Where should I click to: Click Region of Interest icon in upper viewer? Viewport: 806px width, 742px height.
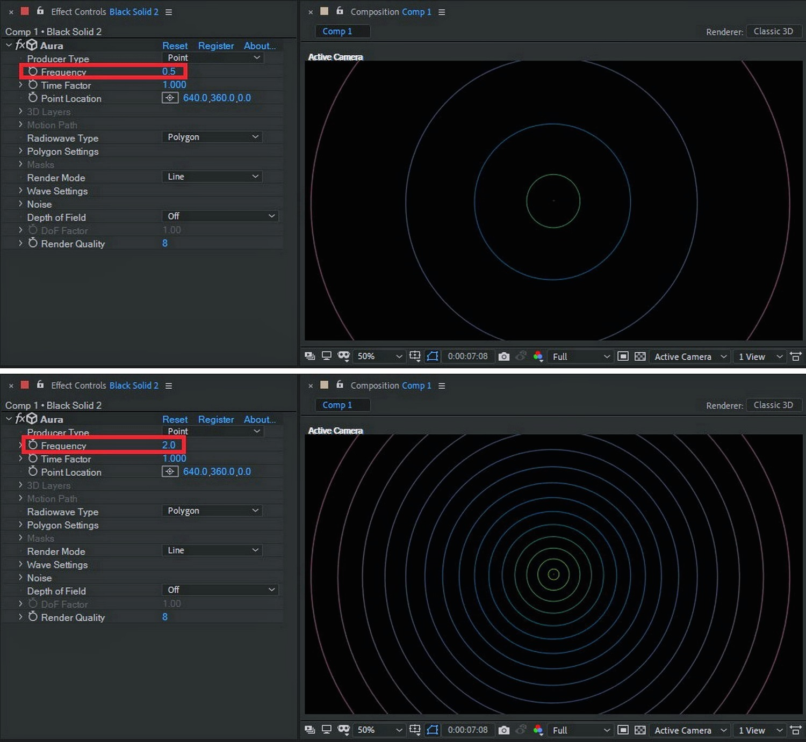coord(623,356)
